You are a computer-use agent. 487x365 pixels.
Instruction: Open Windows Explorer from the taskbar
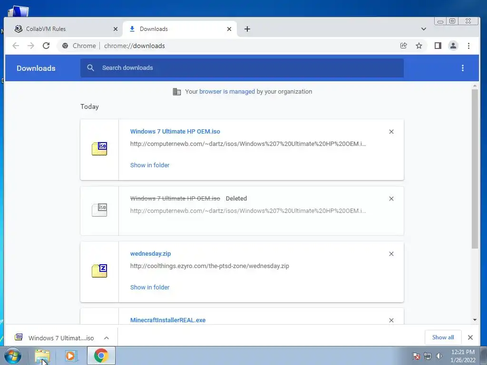pos(42,355)
